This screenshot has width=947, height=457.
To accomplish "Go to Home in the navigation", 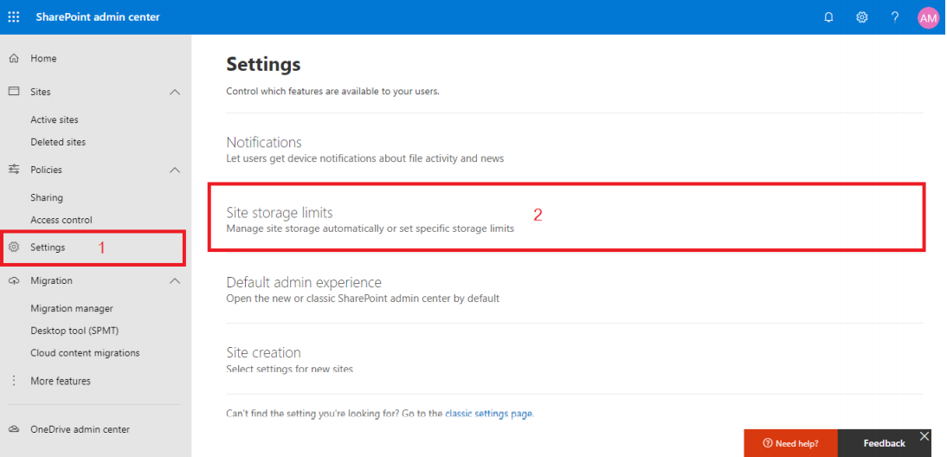I will (x=43, y=59).
